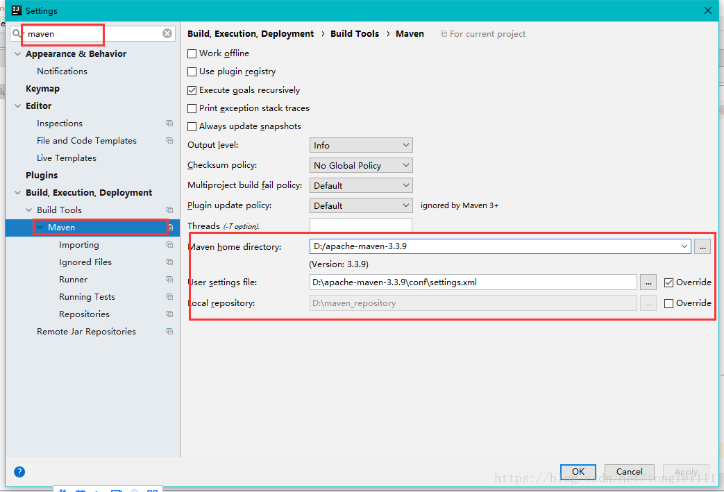
Task: Click project-level icon beside Build Tools
Action: click(x=169, y=210)
